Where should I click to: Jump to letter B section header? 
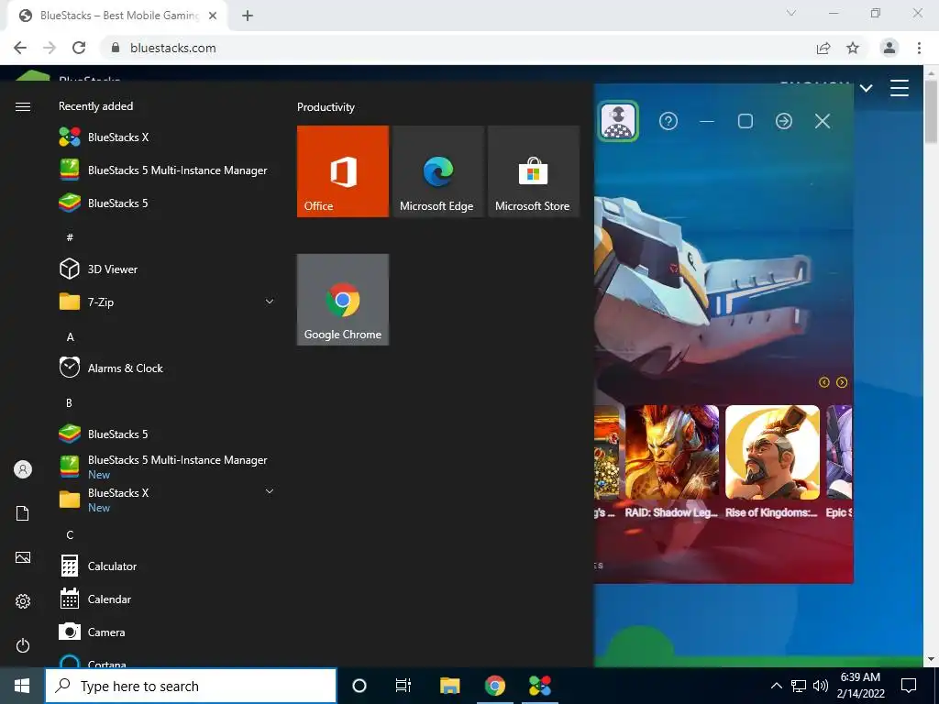(69, 403)
